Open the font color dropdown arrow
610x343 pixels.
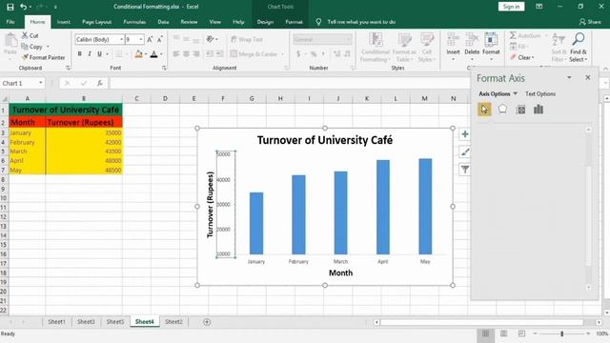point(161,54)
